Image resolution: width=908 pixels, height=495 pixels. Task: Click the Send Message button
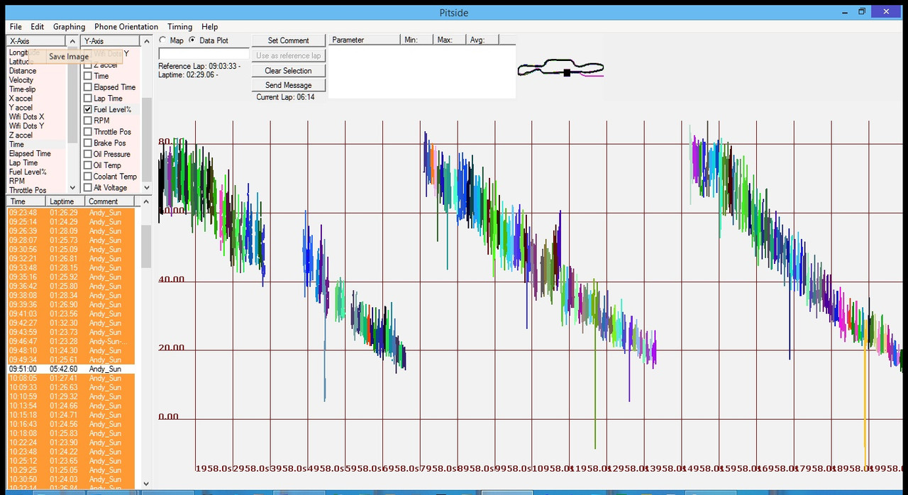tap(288, 85)
